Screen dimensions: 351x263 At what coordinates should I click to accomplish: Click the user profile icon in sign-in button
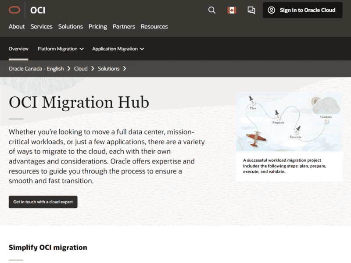click(x=272, y=10)
